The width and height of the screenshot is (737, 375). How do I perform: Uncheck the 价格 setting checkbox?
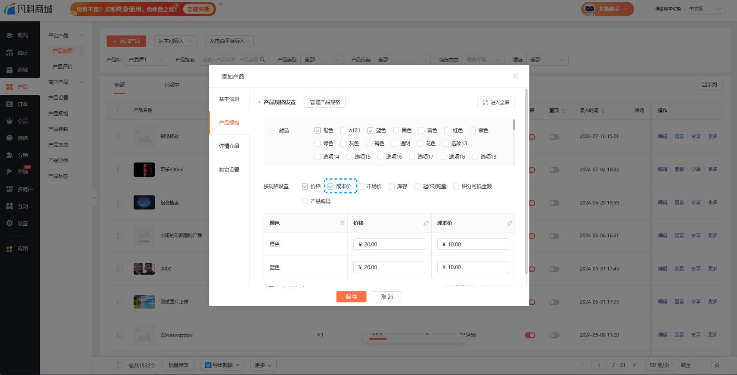click(305, 186)
